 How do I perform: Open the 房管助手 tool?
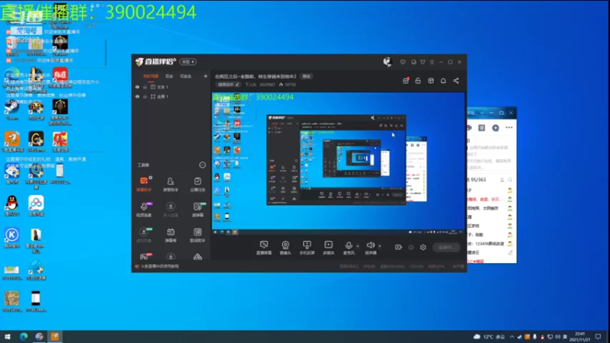(x=170, y=184)
